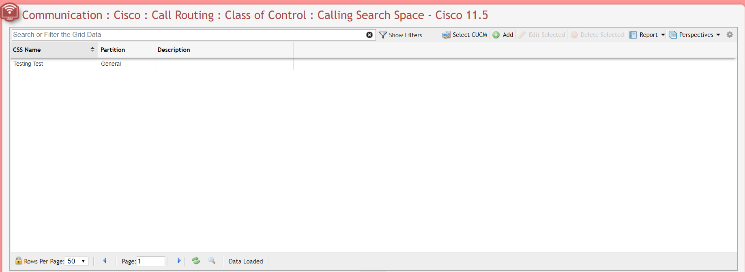This screenshot has width=745, height=272.
Task: Refresh the grid with the green arrows icon
Action: coord(196,261)
